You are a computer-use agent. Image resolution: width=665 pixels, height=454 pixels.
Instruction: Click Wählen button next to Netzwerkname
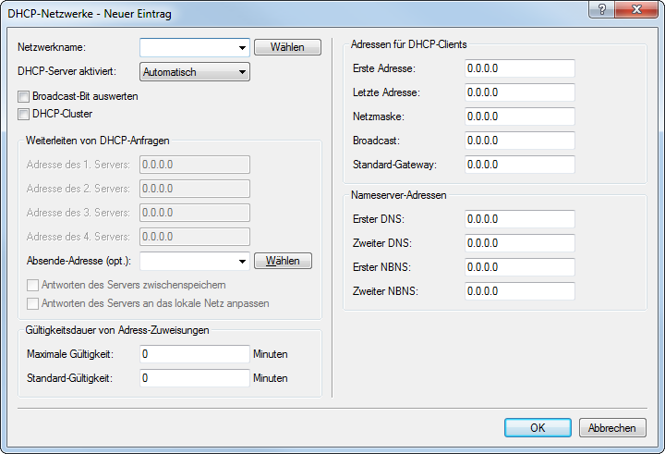point(287,47)
